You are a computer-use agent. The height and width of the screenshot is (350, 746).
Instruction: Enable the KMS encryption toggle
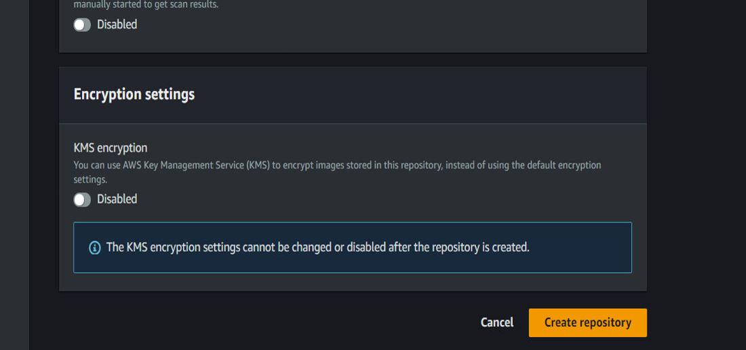[x=82, y=200]
